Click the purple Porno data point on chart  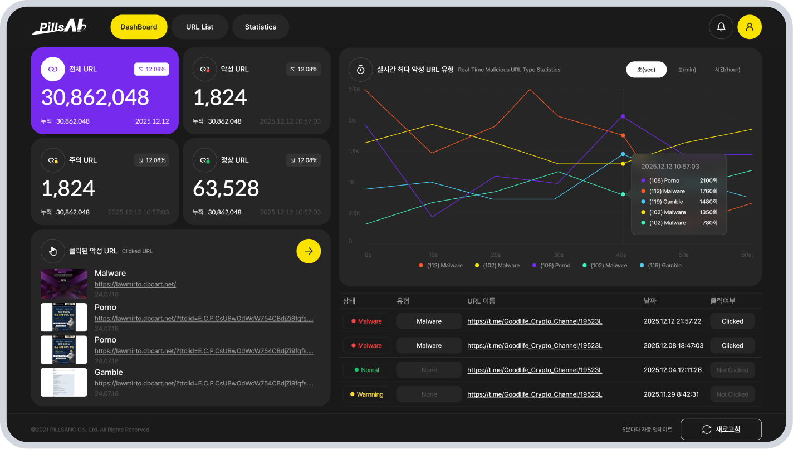point(623,116)
